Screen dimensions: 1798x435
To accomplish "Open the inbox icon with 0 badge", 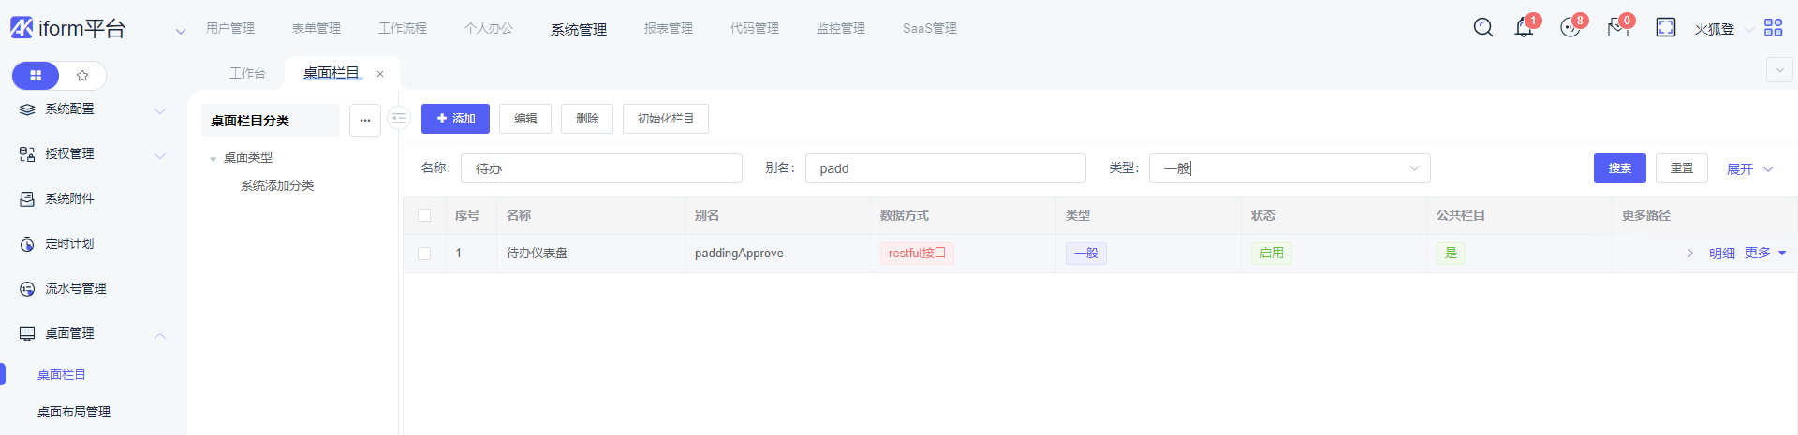I will 1617,28.
